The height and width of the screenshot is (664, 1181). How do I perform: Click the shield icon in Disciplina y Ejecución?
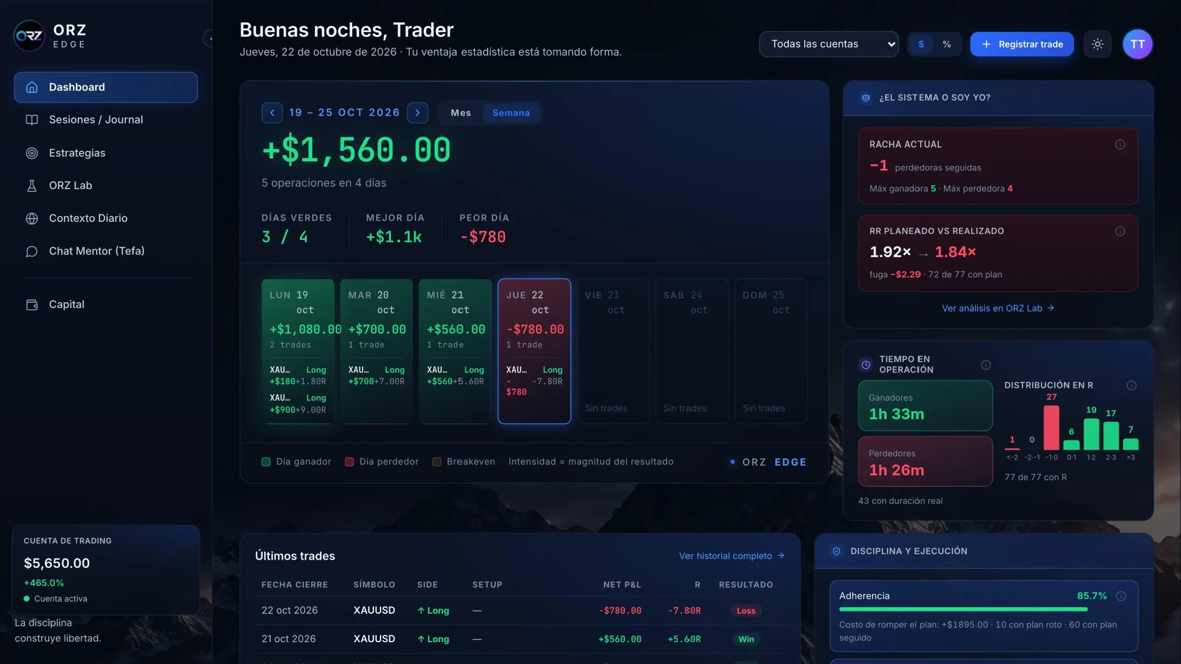pos(836,551)
